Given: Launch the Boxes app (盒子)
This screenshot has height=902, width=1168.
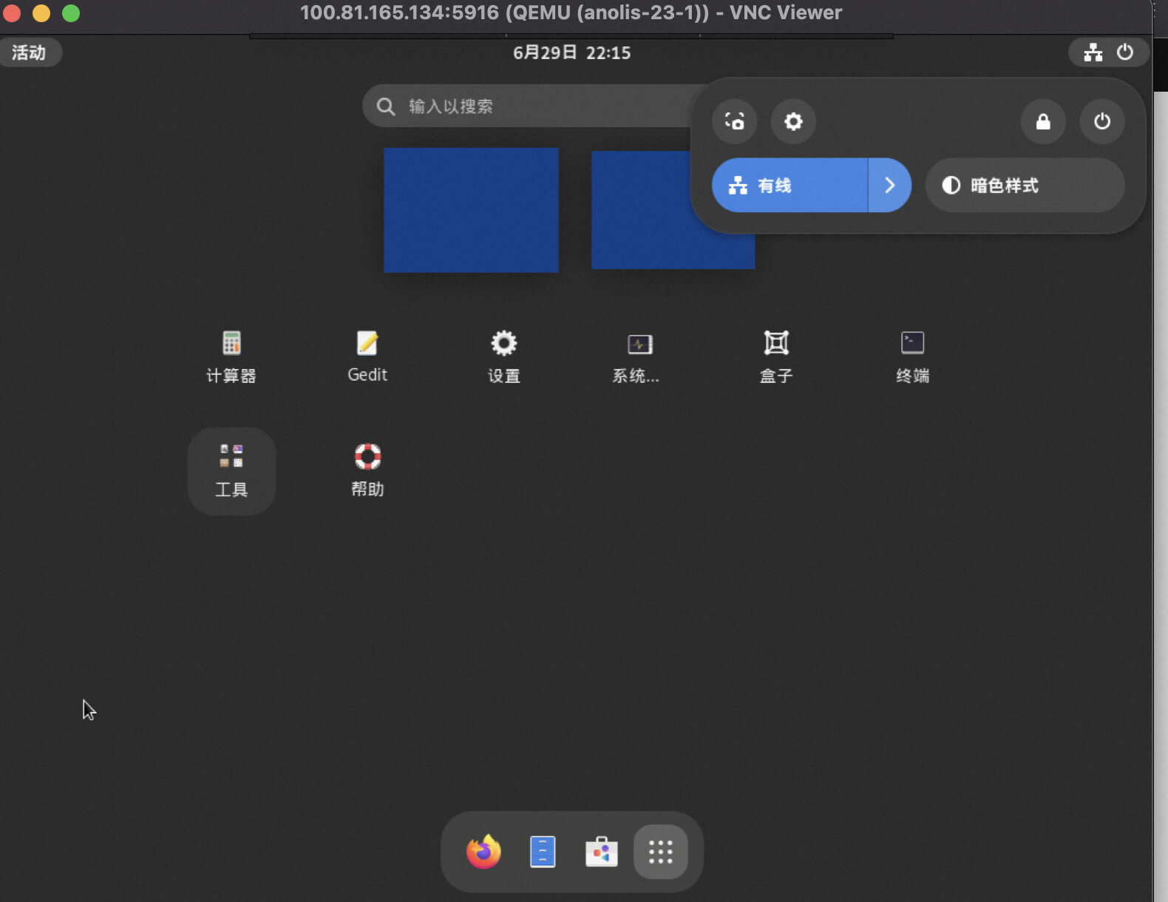Looking at the screenshot, I should point(776,356).
